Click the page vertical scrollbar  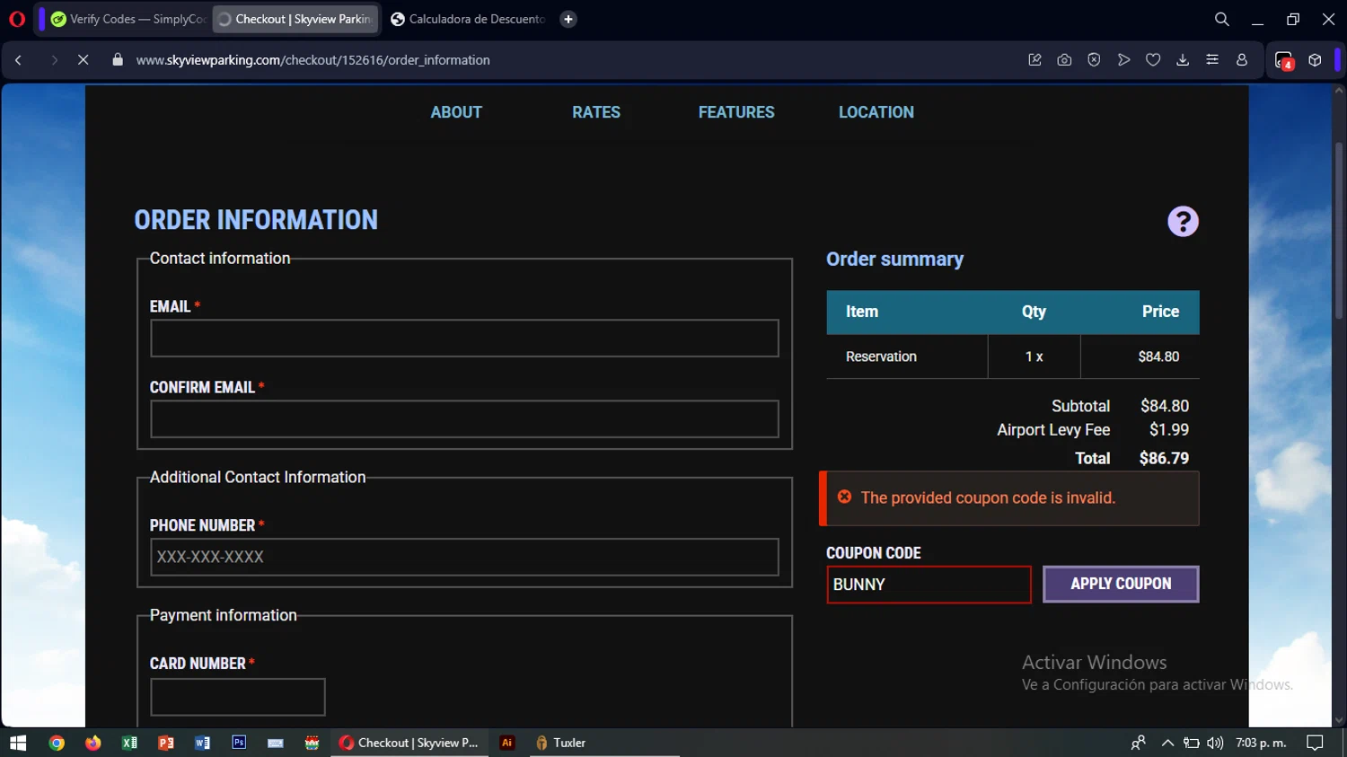(x=1339, y=231)
